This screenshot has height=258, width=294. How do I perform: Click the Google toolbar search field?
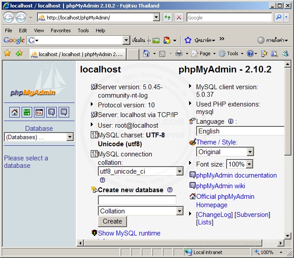point(78,40)
